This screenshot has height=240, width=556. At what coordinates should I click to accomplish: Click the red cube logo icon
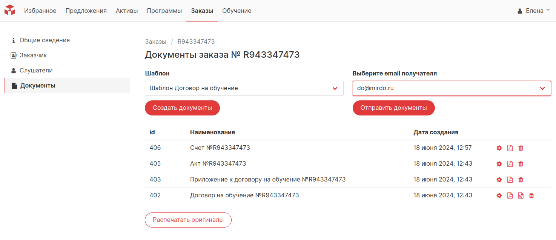click(10, 10)
